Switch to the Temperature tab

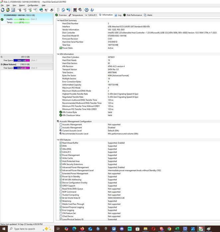pos(76,15)
